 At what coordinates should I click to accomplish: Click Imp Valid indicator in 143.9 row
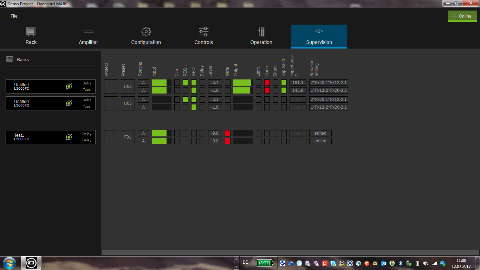tap(284, 90)
